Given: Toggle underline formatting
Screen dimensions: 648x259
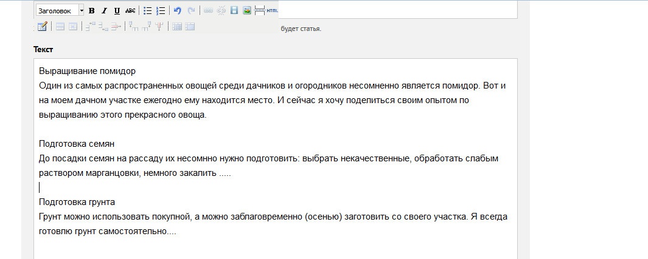Looking at the screenshot, I should (117, 11).
